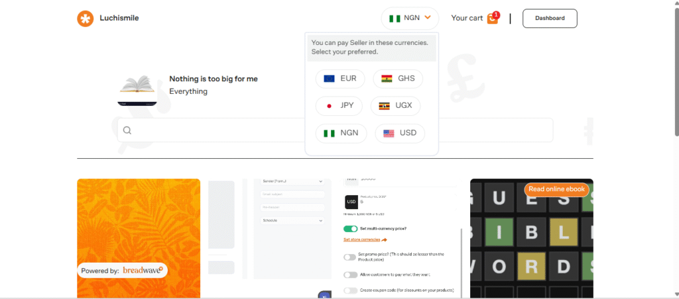
Task: Open the Dashboard button
Action: click(550, 18)
